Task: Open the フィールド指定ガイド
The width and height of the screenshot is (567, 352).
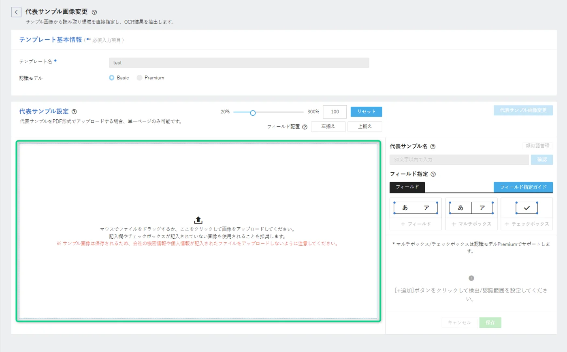Action: pos(523,187)
